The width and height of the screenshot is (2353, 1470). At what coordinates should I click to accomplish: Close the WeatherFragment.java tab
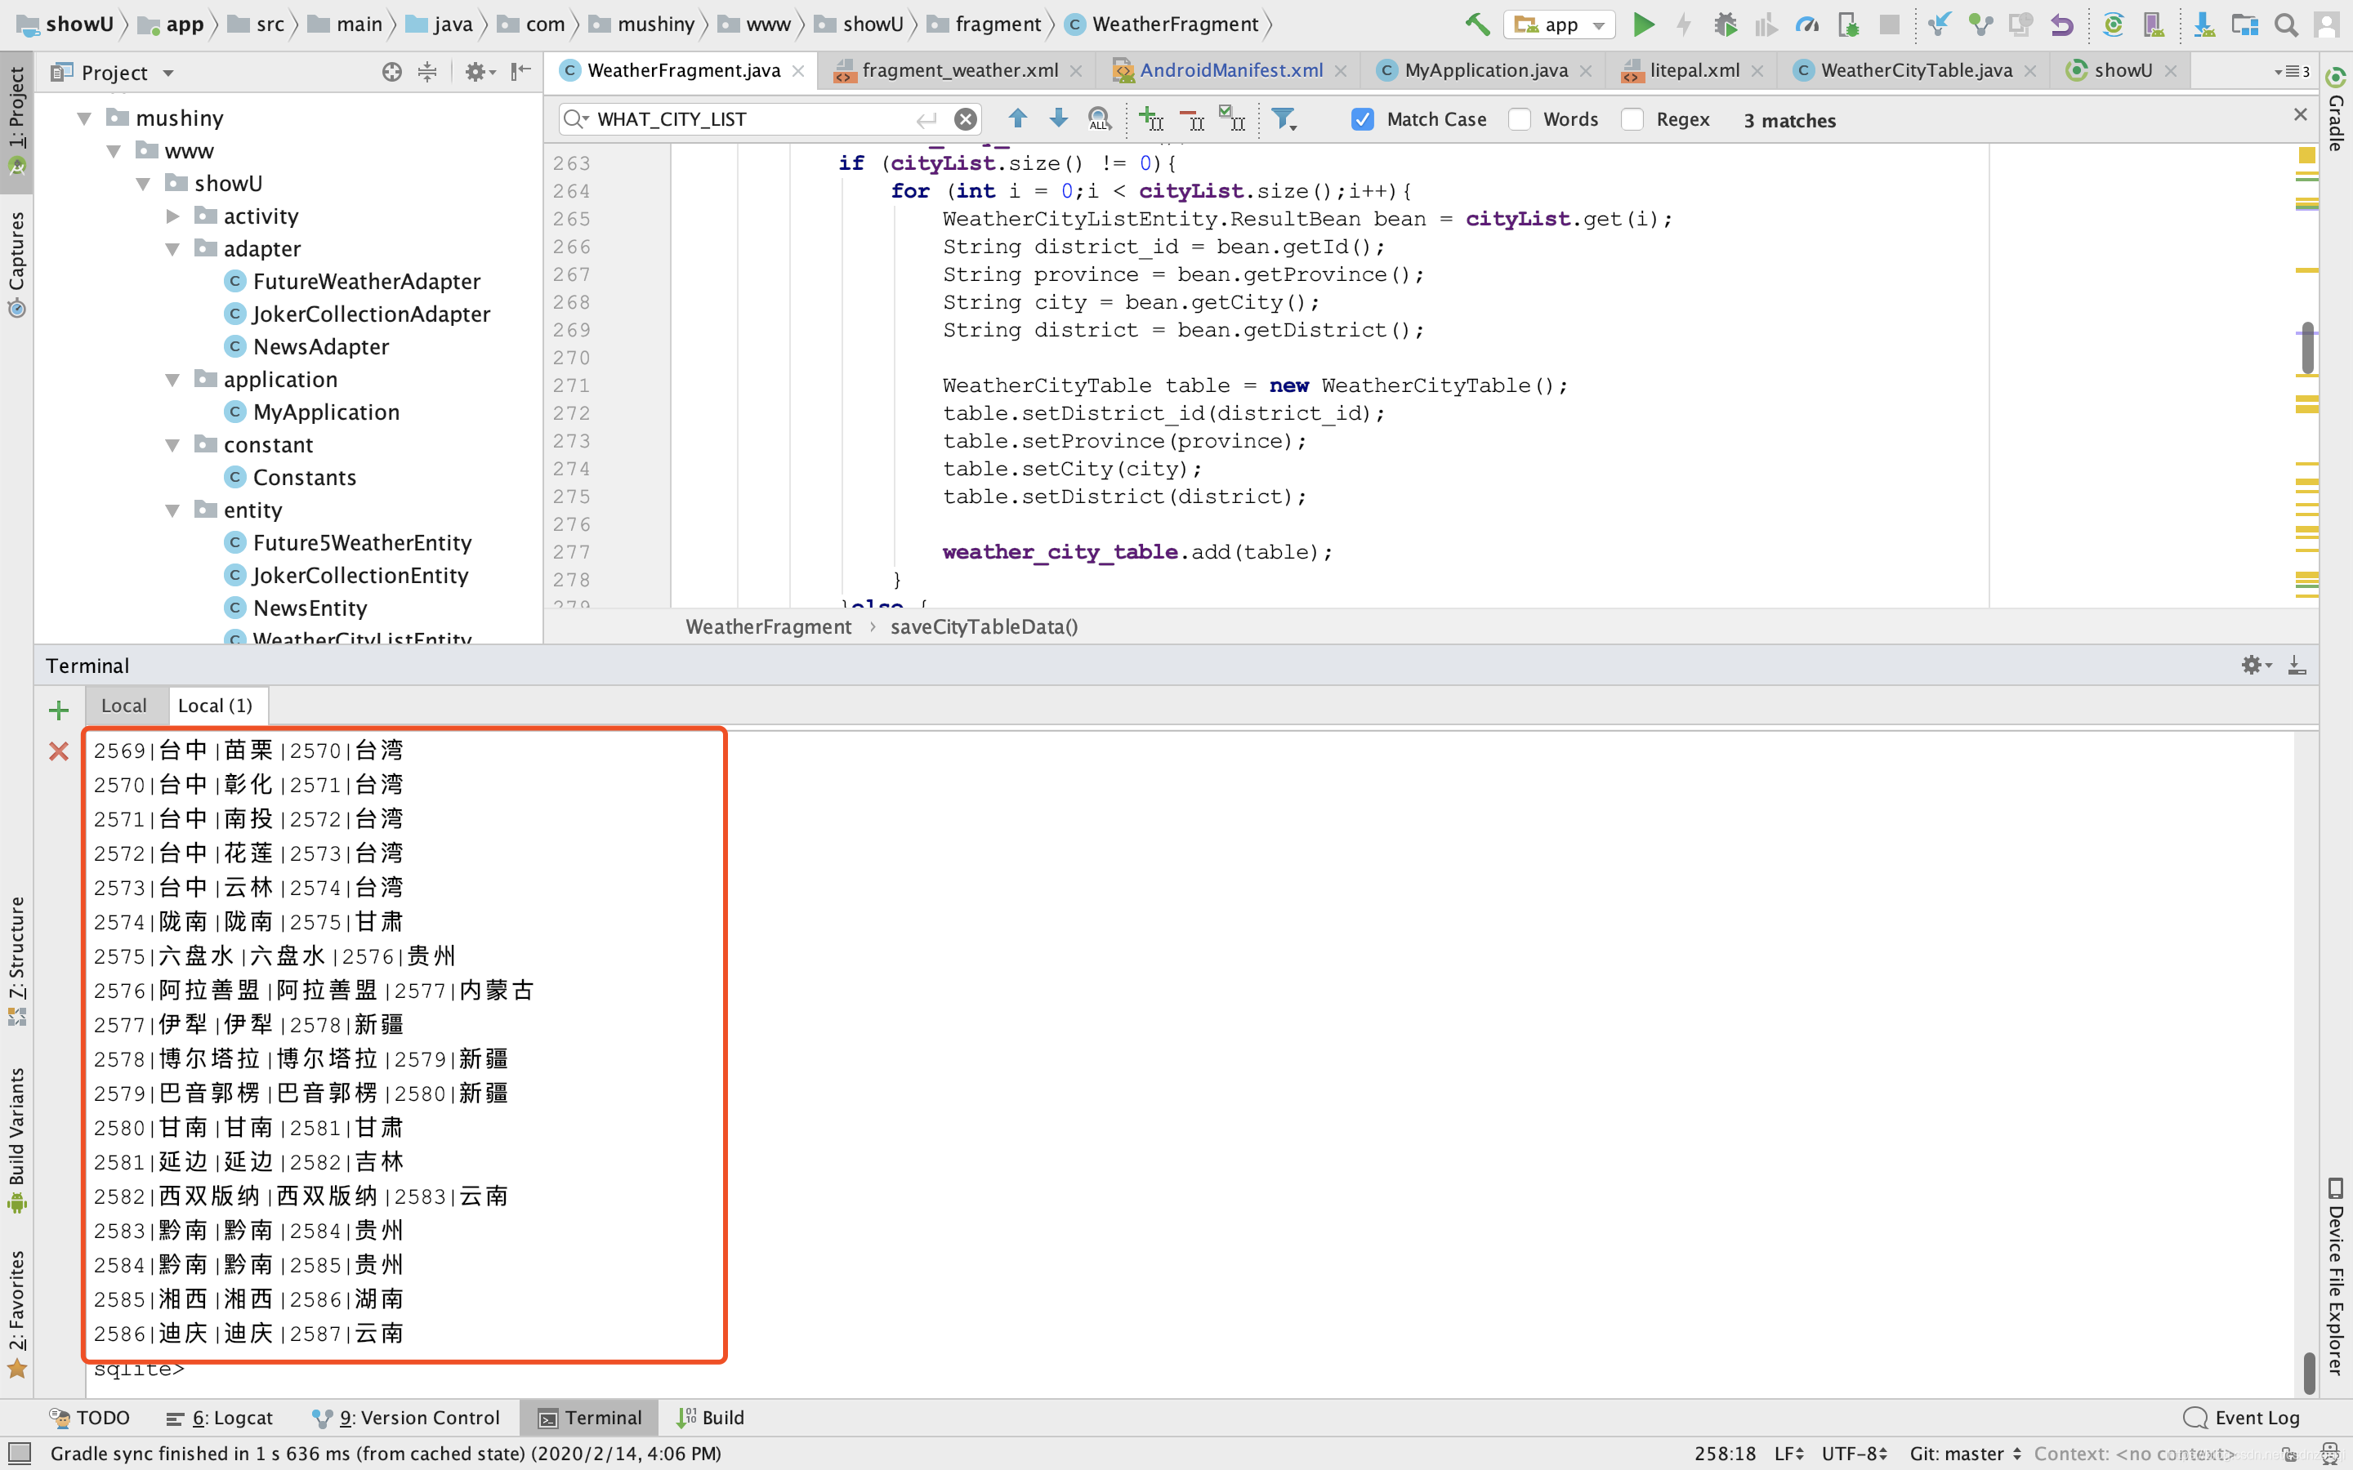point(798,70)
